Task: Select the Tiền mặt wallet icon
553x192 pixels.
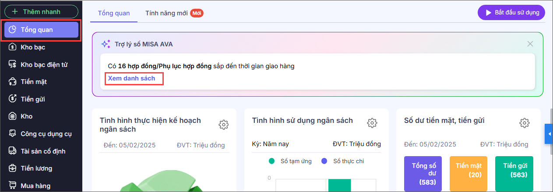Action: click(x=12, y=82)
